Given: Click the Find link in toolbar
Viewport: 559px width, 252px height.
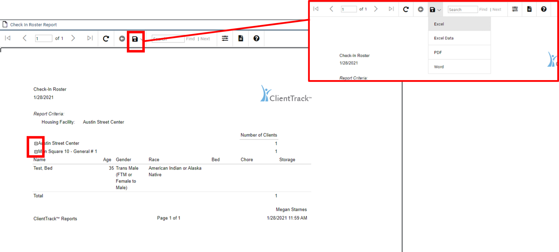Looking at the screenshot, I should click(190, 39).
